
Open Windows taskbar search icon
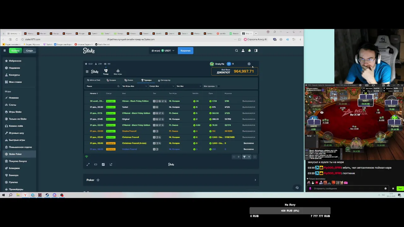click(10, 195)
